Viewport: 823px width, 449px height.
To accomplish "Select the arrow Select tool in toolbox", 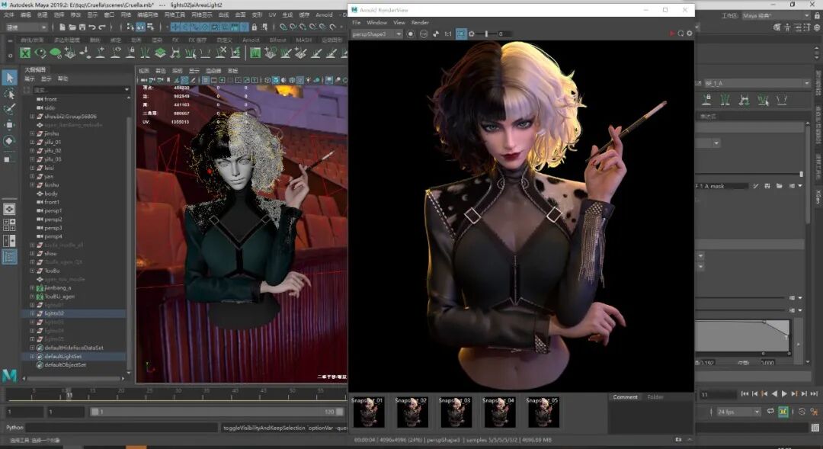I will (9, 78).
